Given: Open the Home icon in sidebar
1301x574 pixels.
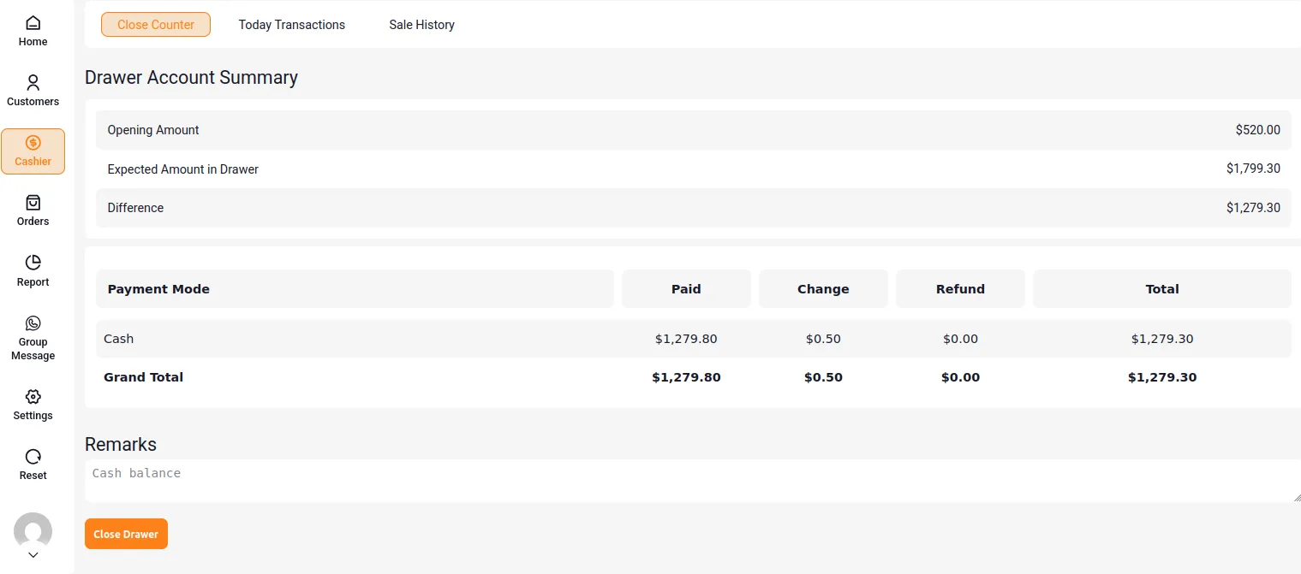Looking at the screenshot, I should (x=33, y=23).
